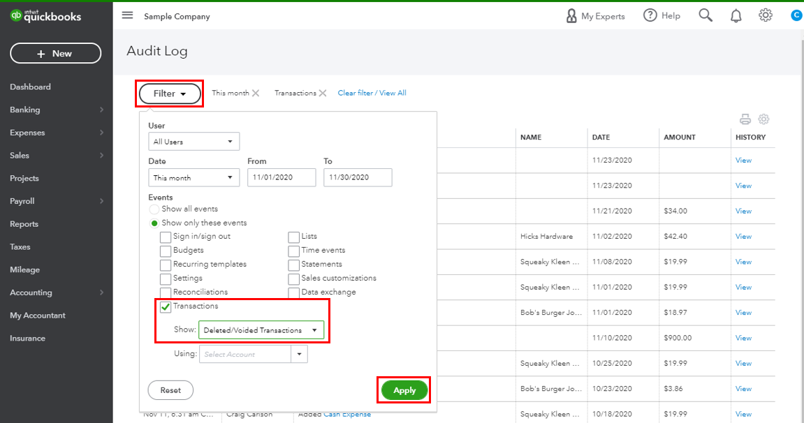Open the All Users dropdown
The height and width of the screenshot is (423, 804).
click(x=193, y=142)
